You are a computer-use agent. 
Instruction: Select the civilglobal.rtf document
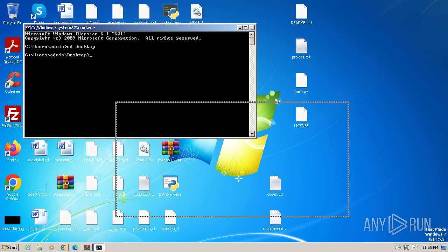pyautogui.click(x=39, y=151)
